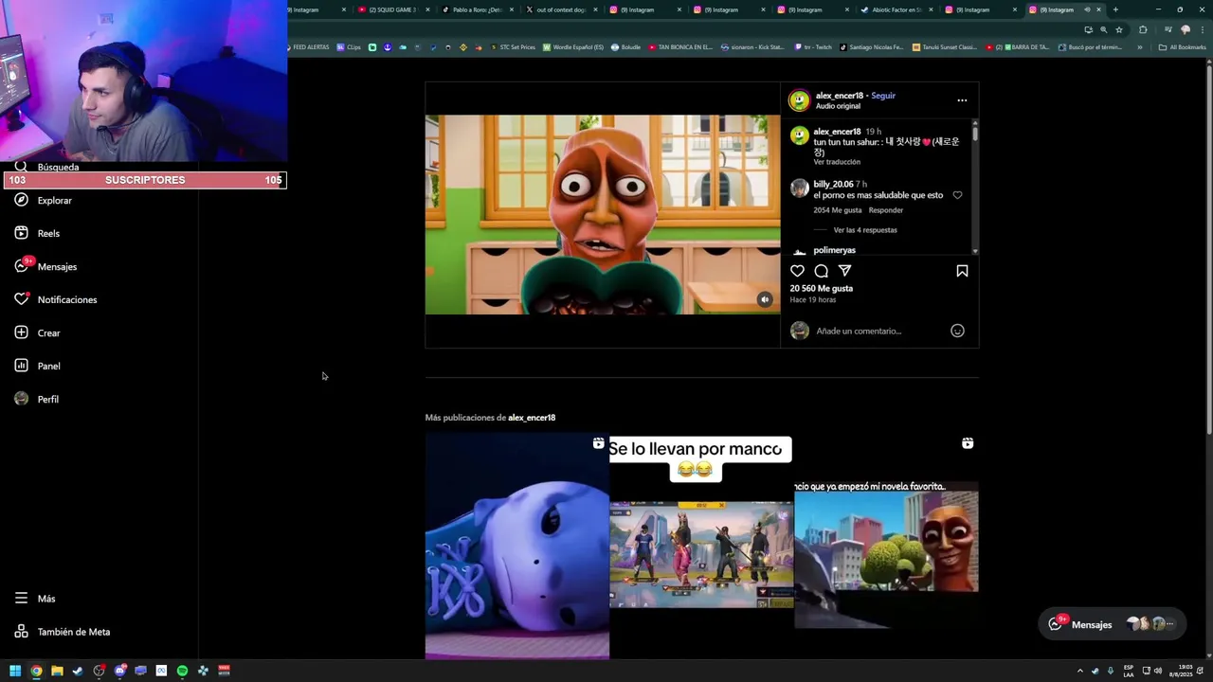The height and width of the screenshot is (682, 1213).
Task: Open alex_encer18 profile from post header
Action: coord(839,96)
